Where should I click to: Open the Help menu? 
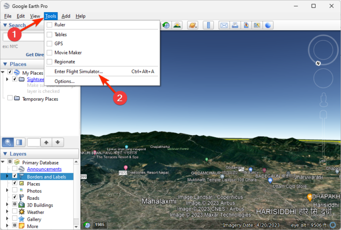[80, 16]
